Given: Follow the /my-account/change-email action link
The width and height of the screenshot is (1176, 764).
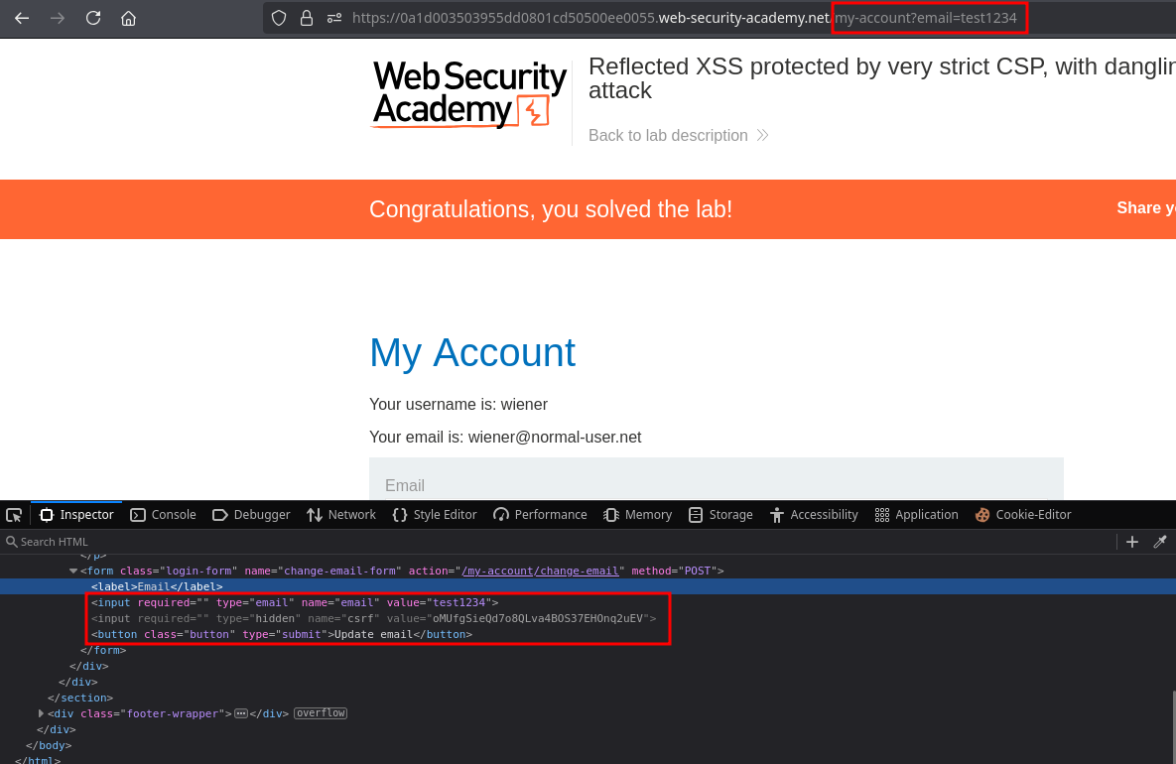Looking at the screenshot, I should [x=540, y=571].
